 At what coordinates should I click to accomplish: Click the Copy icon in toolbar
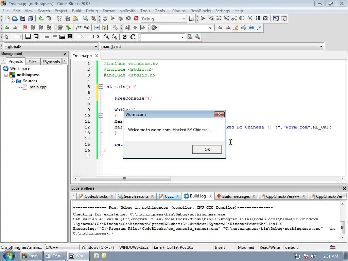(x=67, y=18)
